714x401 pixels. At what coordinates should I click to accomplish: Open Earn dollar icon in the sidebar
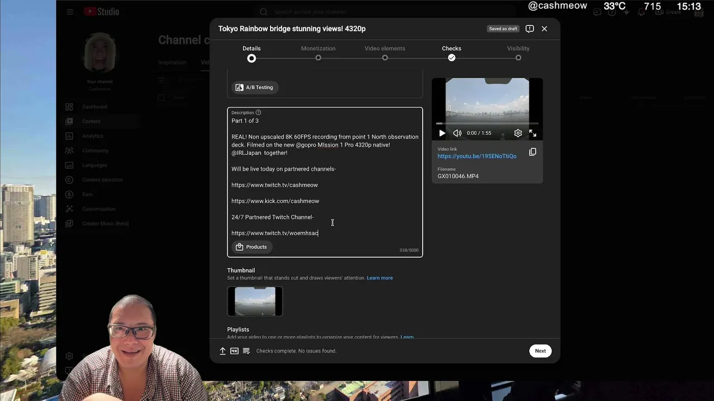tap(69, 194)
